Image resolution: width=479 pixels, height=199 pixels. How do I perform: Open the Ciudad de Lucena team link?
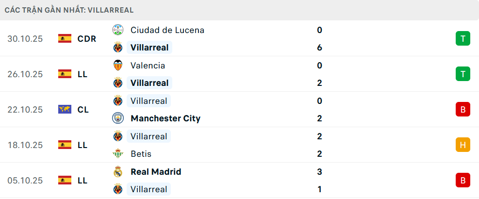tap(167, 30)
